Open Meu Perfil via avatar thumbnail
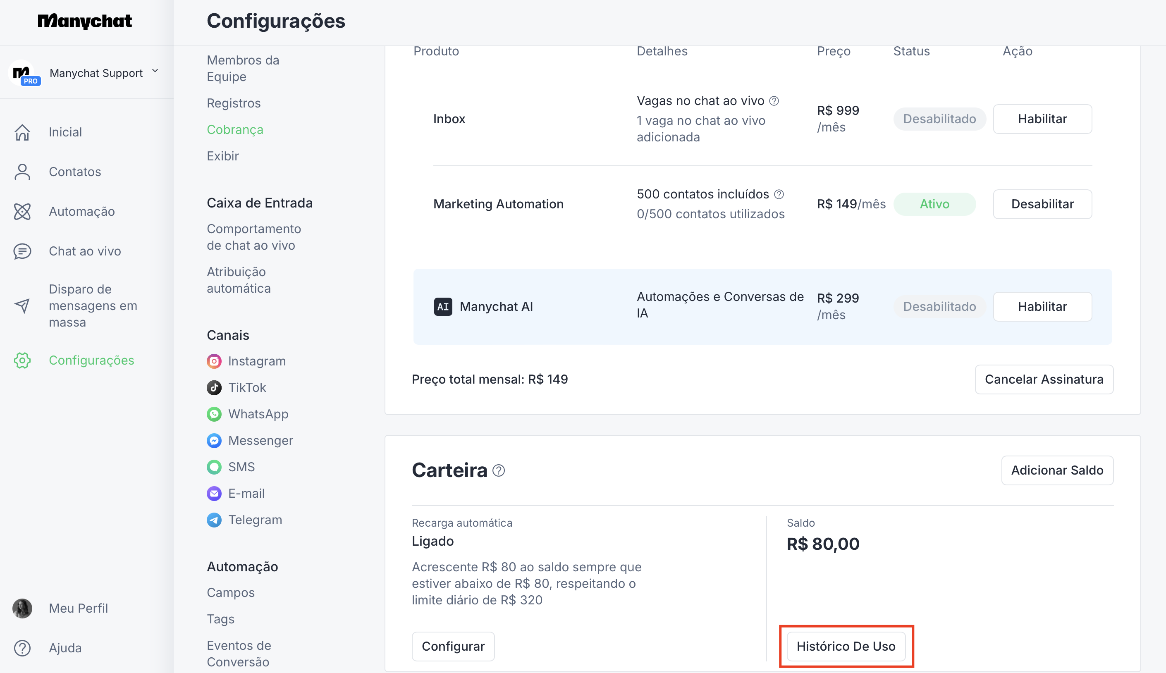This screenshot has height=673, width=1166. [22, 608]
